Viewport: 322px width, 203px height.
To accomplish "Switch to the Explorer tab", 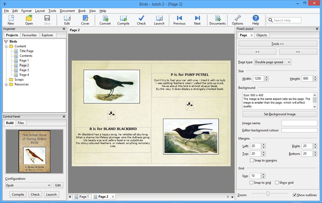I will click(x=47, y=35).
